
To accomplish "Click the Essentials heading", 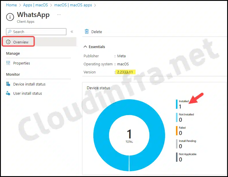I will coord(97,47).
